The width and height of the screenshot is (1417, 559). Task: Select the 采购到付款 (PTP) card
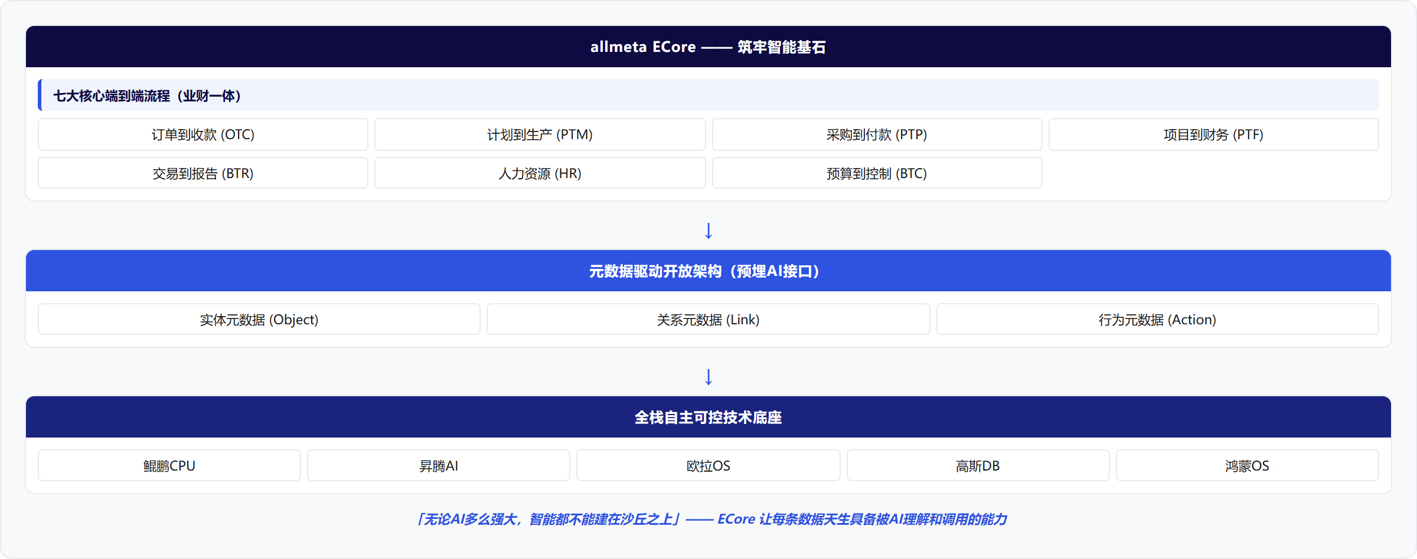click(x=877, y=134)
